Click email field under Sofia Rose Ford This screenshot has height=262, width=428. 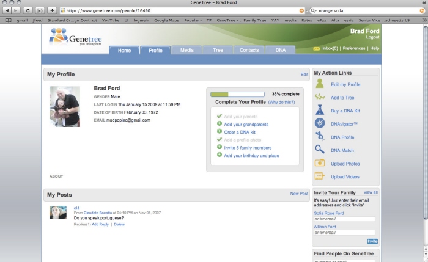[344, 219]
